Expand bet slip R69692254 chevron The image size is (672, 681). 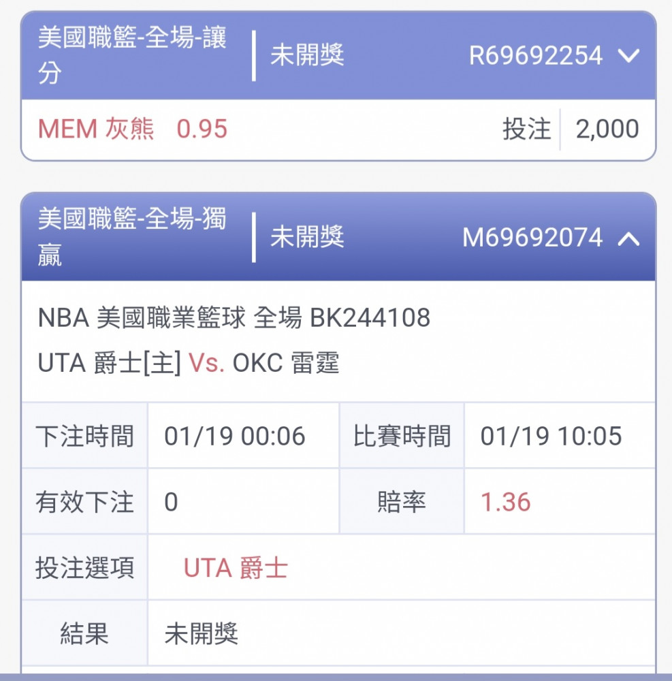coord(628,56)
